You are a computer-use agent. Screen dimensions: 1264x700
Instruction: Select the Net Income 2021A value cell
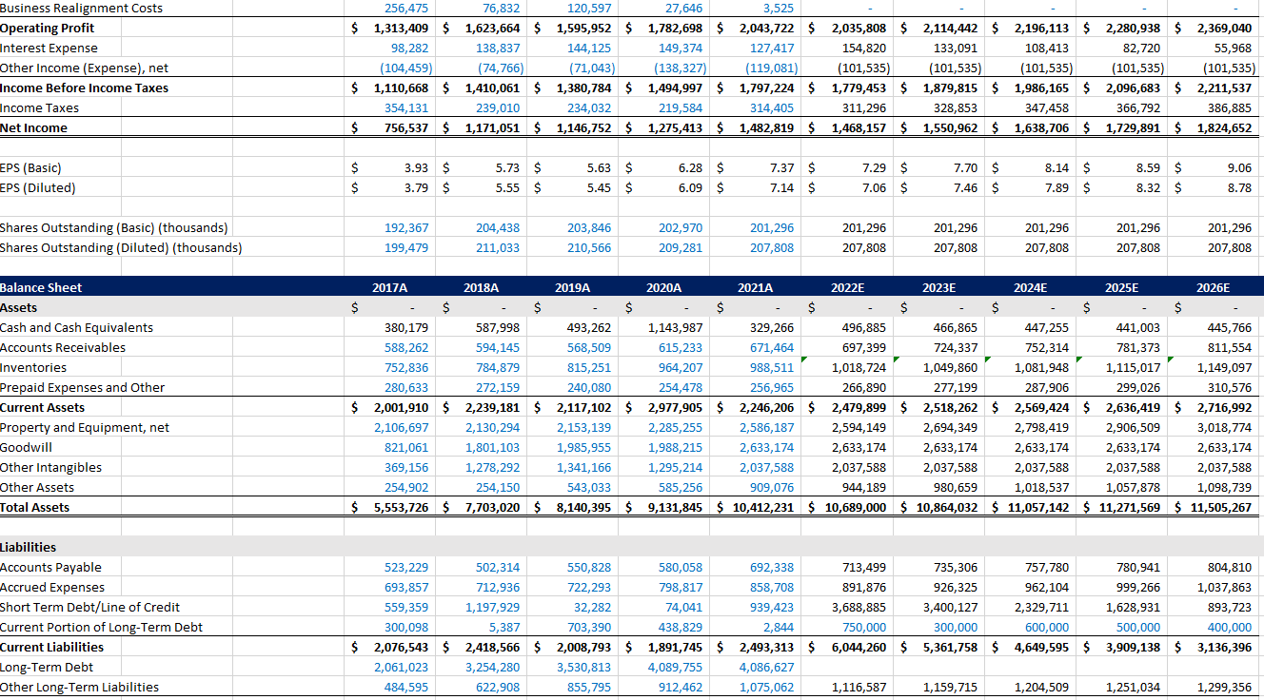click(766, 127)
